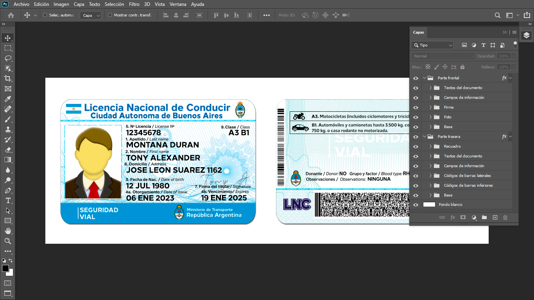534x300 pixels.
Task: Click the delete layer trash icon
Action: 505,218
